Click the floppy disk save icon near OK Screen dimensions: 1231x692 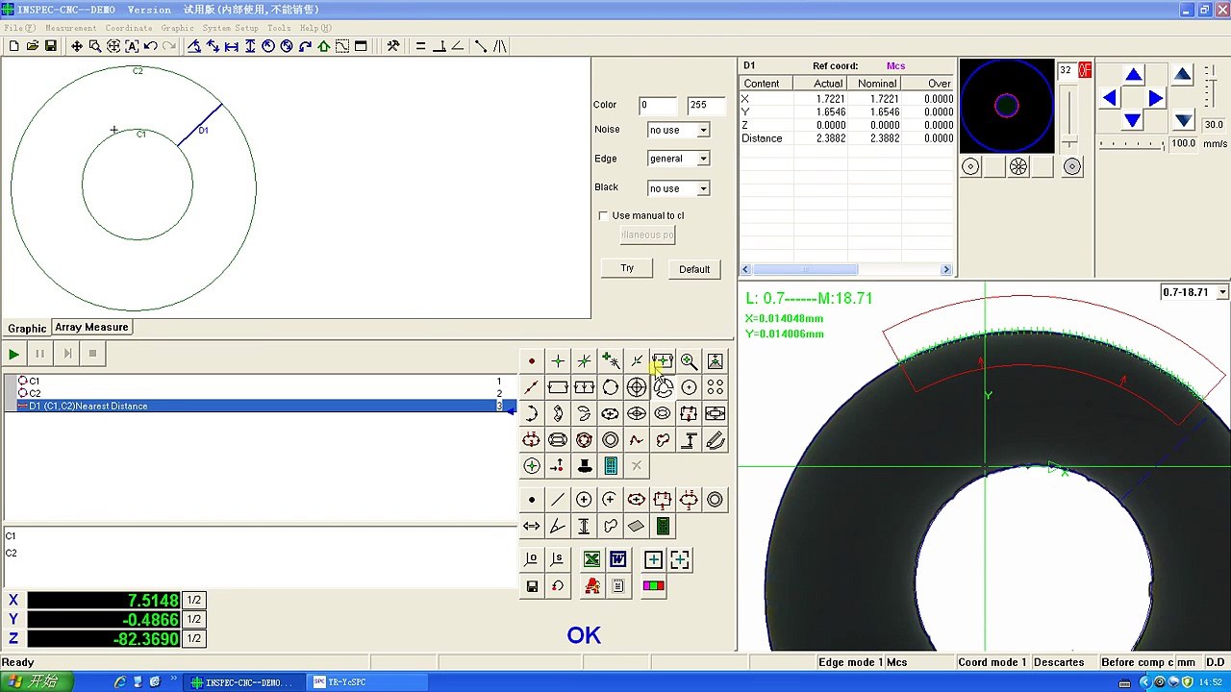coord(532,585)
